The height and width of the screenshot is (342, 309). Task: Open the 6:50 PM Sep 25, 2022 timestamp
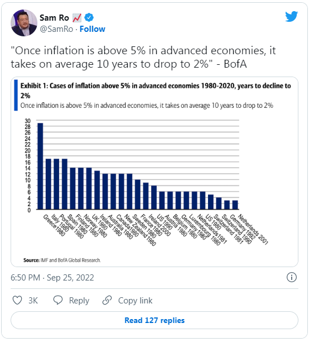52,277
